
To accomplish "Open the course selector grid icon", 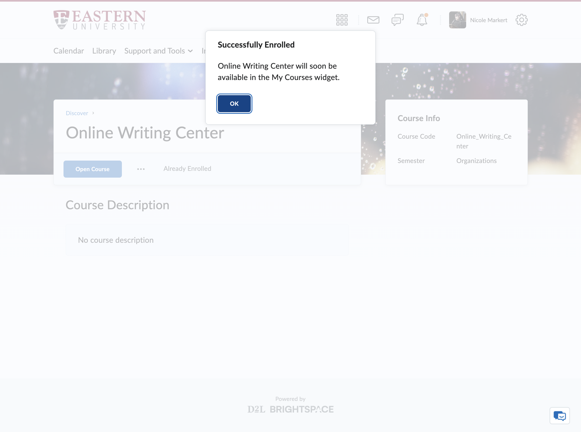I will (342, 20).
